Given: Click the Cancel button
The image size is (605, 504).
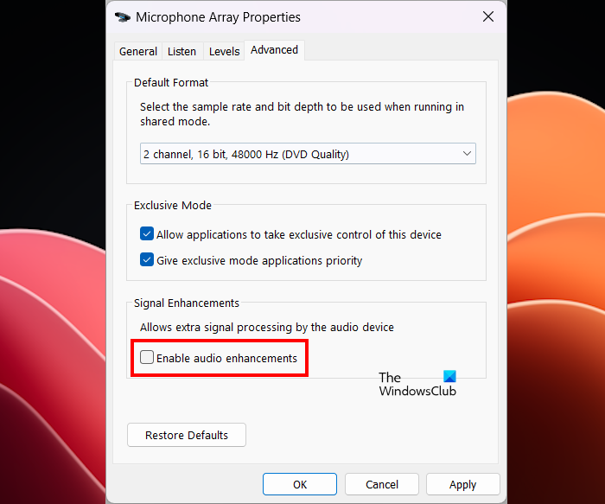Looking at the screenshot, I should coord(382,484).
